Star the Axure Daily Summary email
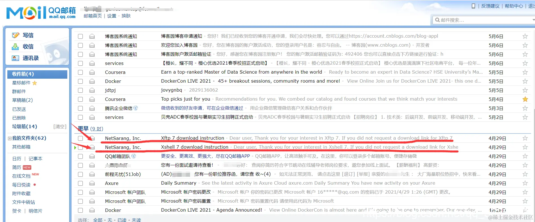This screenshot has height=222, width=535. coord(525,183)
